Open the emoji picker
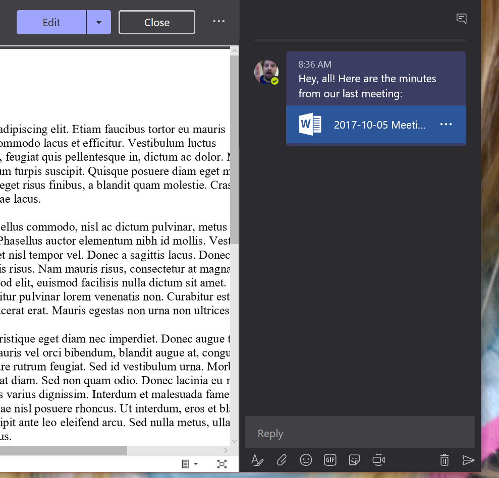This screenshot has width=499, height=478. [x=306, y=460]
